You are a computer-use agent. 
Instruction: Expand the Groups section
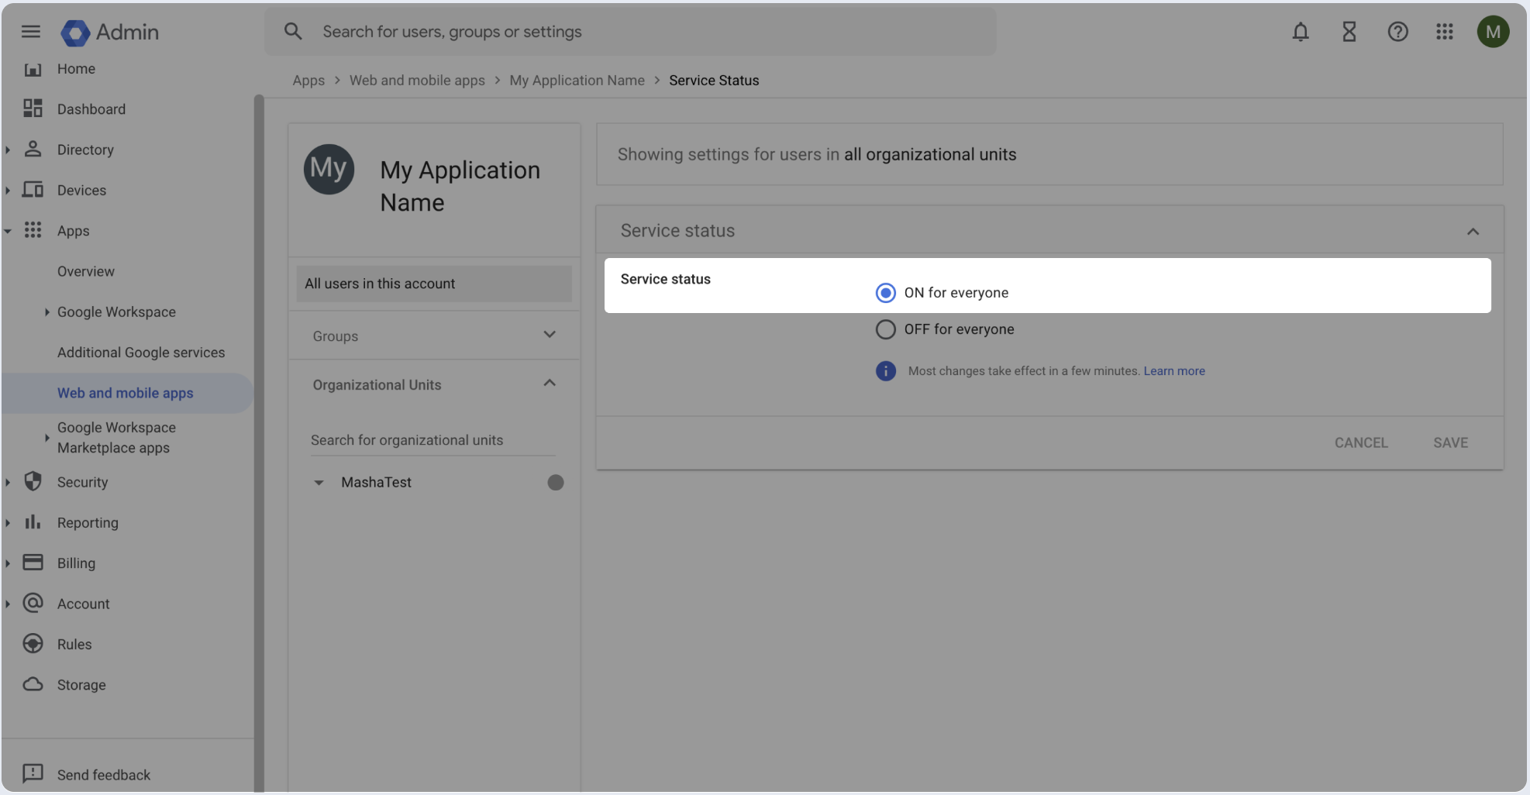(x=550, y=335)
